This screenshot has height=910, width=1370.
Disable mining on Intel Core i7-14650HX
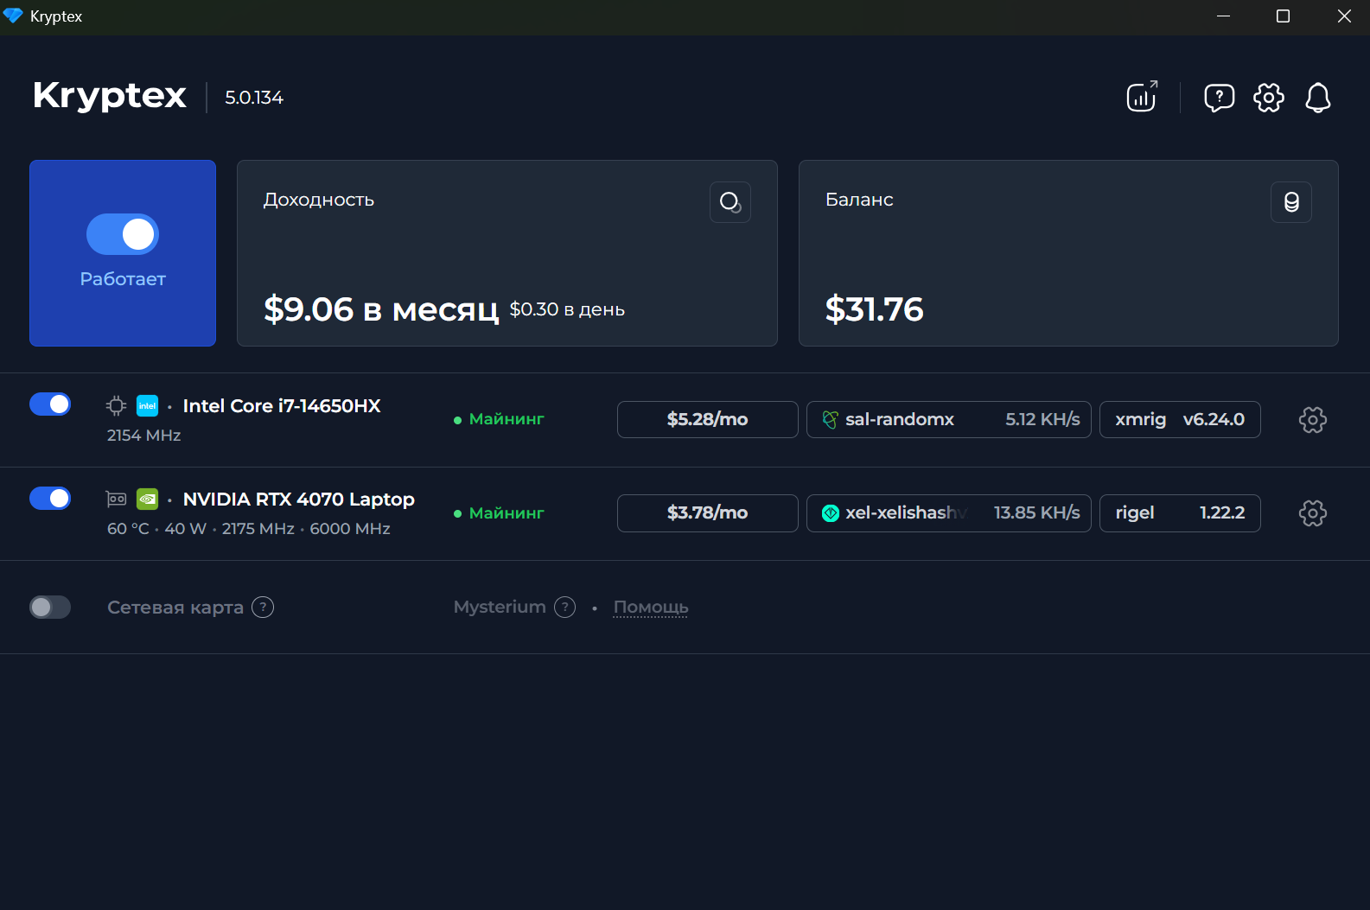point(50,404)
